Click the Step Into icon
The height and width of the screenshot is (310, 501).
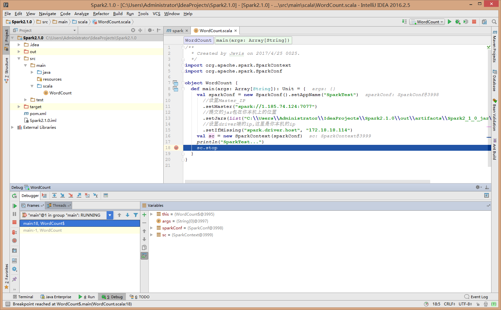[x=62, y=195]
